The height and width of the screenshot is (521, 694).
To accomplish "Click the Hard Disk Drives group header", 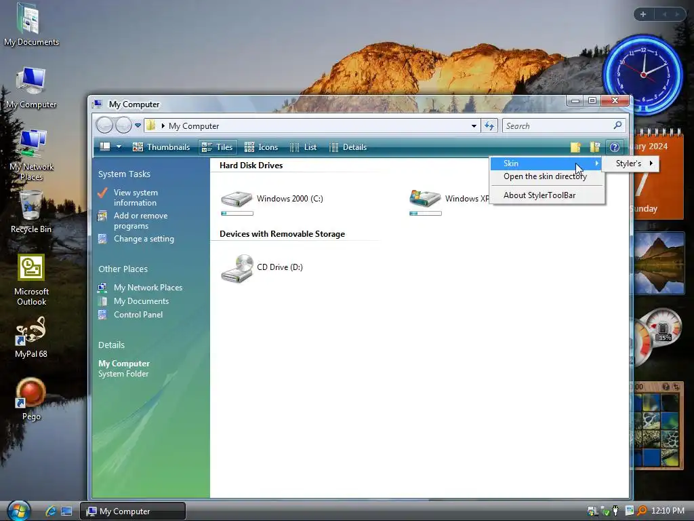I will point(251,166).
